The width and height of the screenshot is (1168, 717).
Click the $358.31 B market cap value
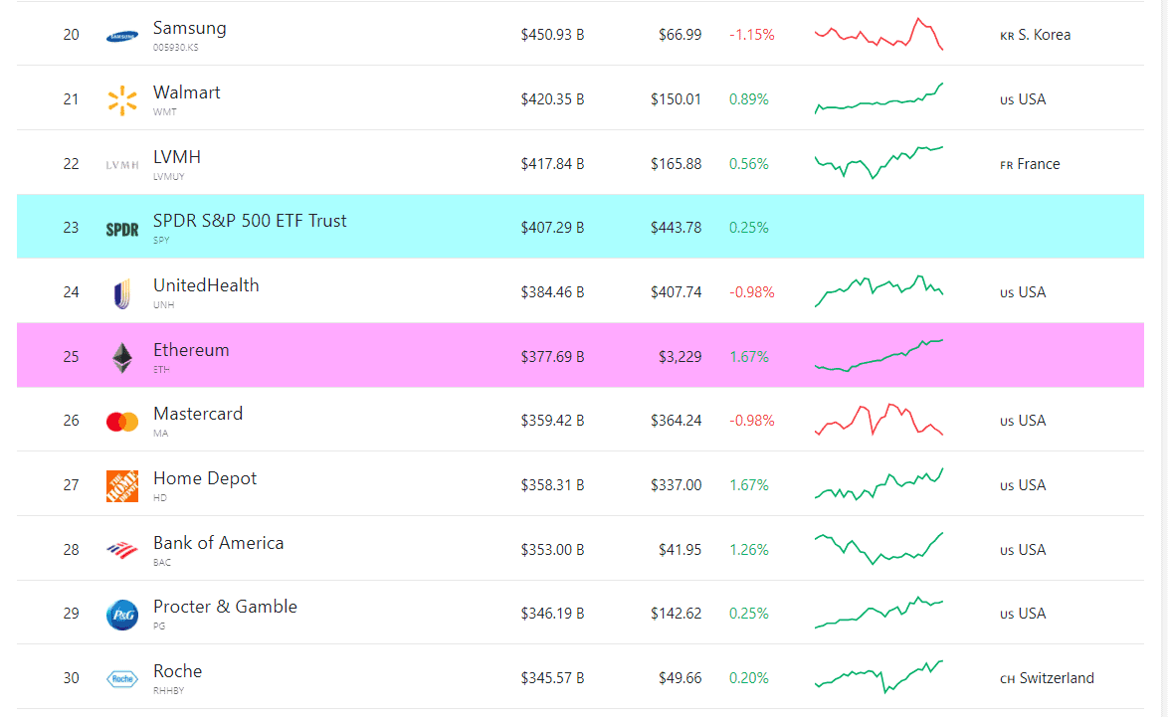pos(552,485)
